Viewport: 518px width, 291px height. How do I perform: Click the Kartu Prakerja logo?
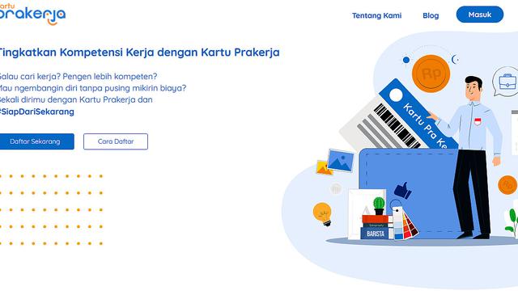coord(32,15)
